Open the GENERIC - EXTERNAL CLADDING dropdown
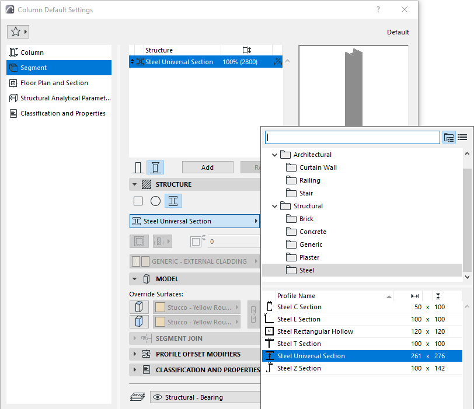 click(x=195, y=261)
